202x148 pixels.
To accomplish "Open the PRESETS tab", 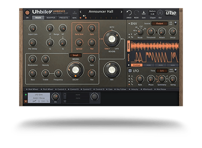I will click(x=64, y=18).
